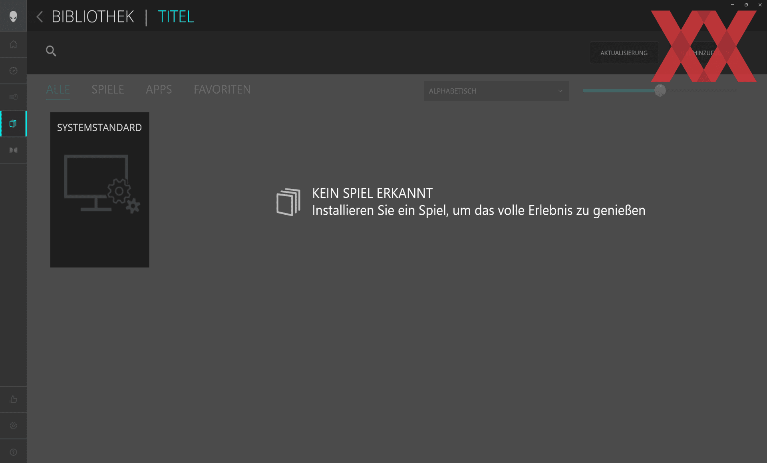Viewport: 767px width, 463px height.
Task: Click the thumbs-up feedback icon
Action: pyautogui.click(x=13, y=399)
